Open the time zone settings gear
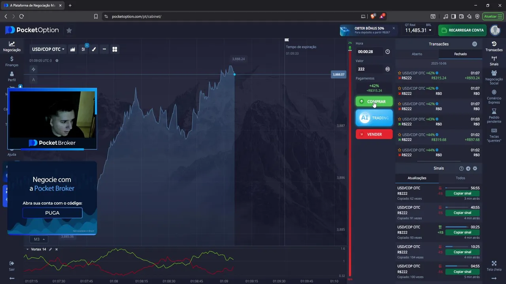 click(57, 60)
